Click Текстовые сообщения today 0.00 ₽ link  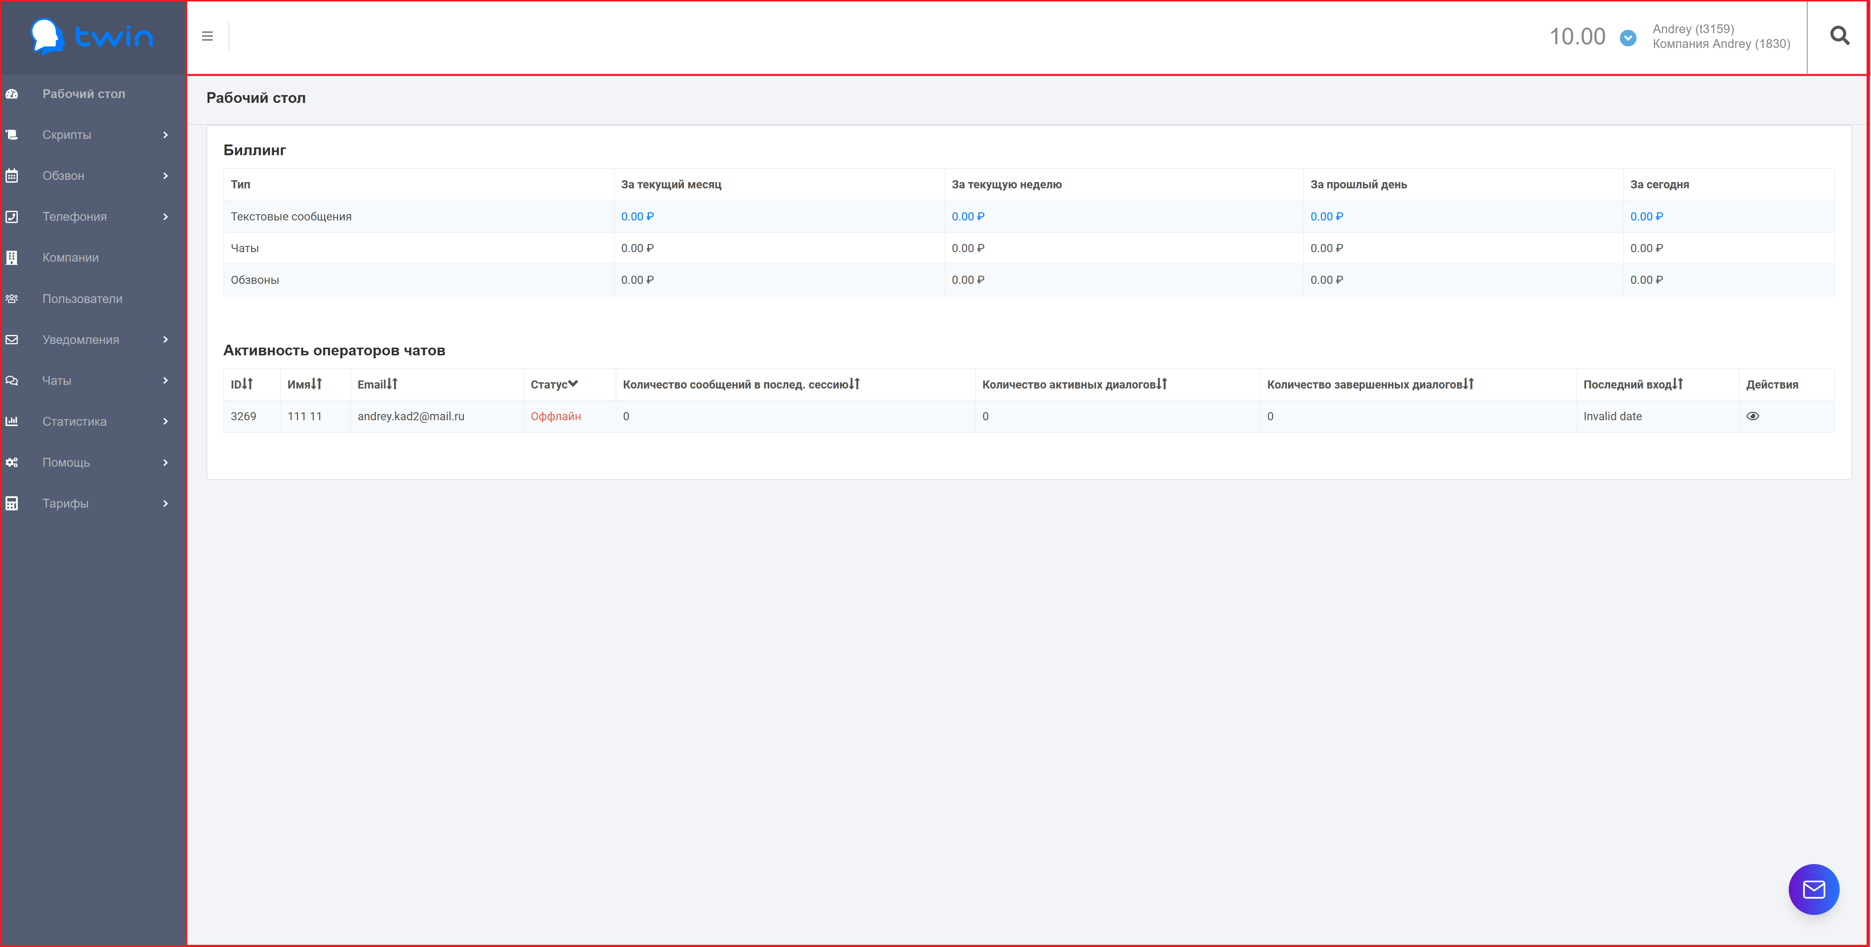tap(1646, 216)
